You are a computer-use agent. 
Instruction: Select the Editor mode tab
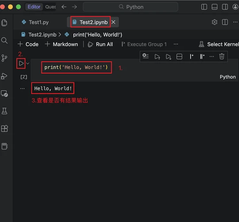coord(34,7)
